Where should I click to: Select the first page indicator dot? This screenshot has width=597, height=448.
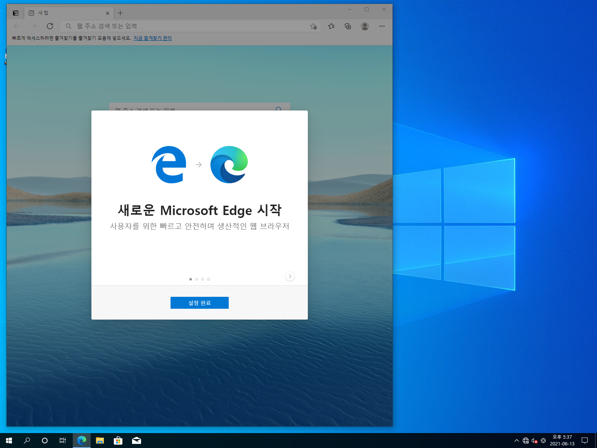pyautogui.click(x=191, y=279)
